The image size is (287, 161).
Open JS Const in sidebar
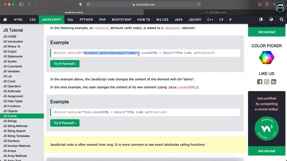(9, 81)
